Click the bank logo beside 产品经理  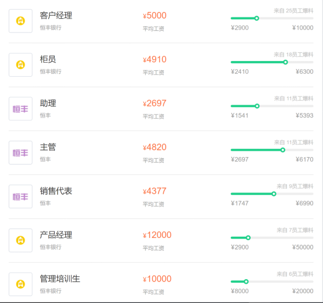coord(20,240)
